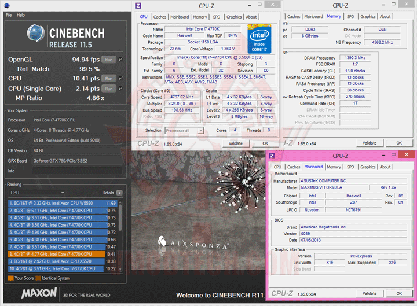Click the MAXON logo

click(39, 293)
